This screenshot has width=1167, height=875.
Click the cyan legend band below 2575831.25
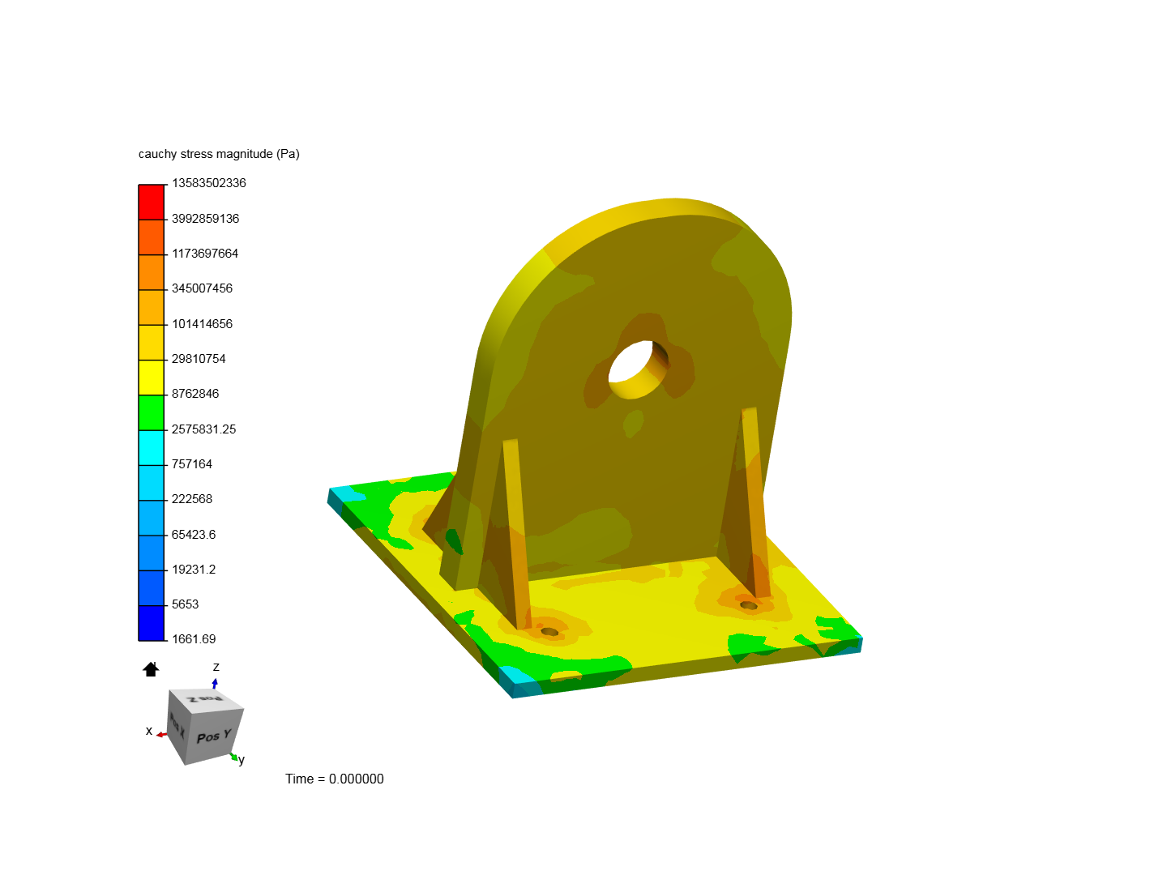[x=152, y=447]
